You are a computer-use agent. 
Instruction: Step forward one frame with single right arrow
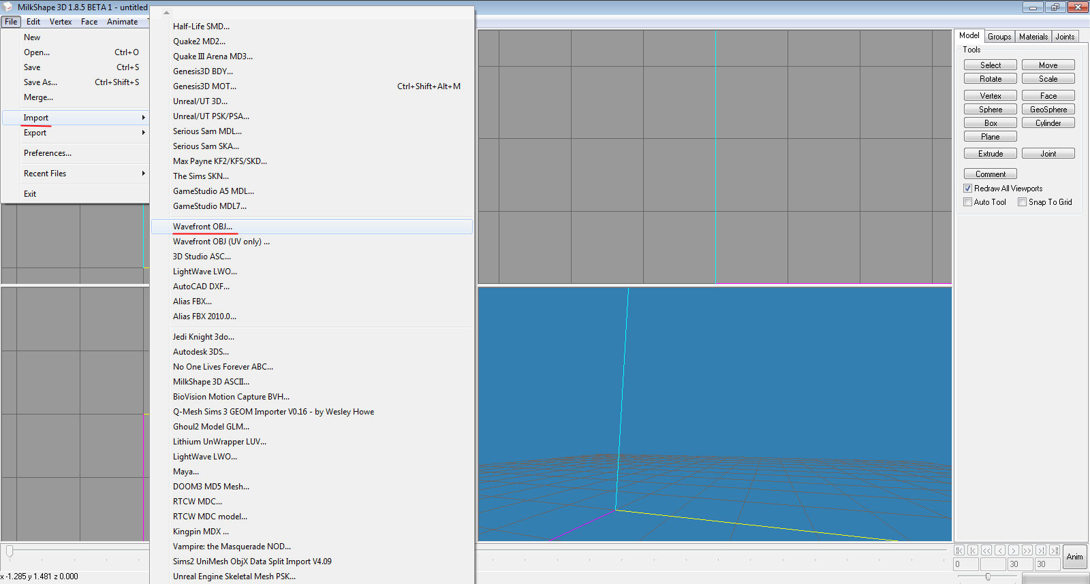click(1014, 550)
